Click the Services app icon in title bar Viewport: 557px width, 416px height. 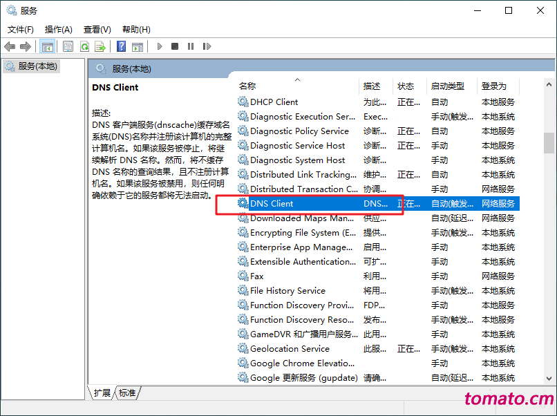[12, 10]
